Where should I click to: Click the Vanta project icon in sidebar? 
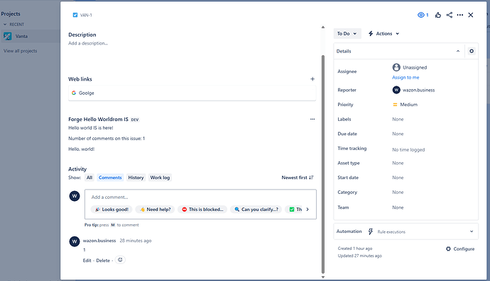[x=8, y=36]
